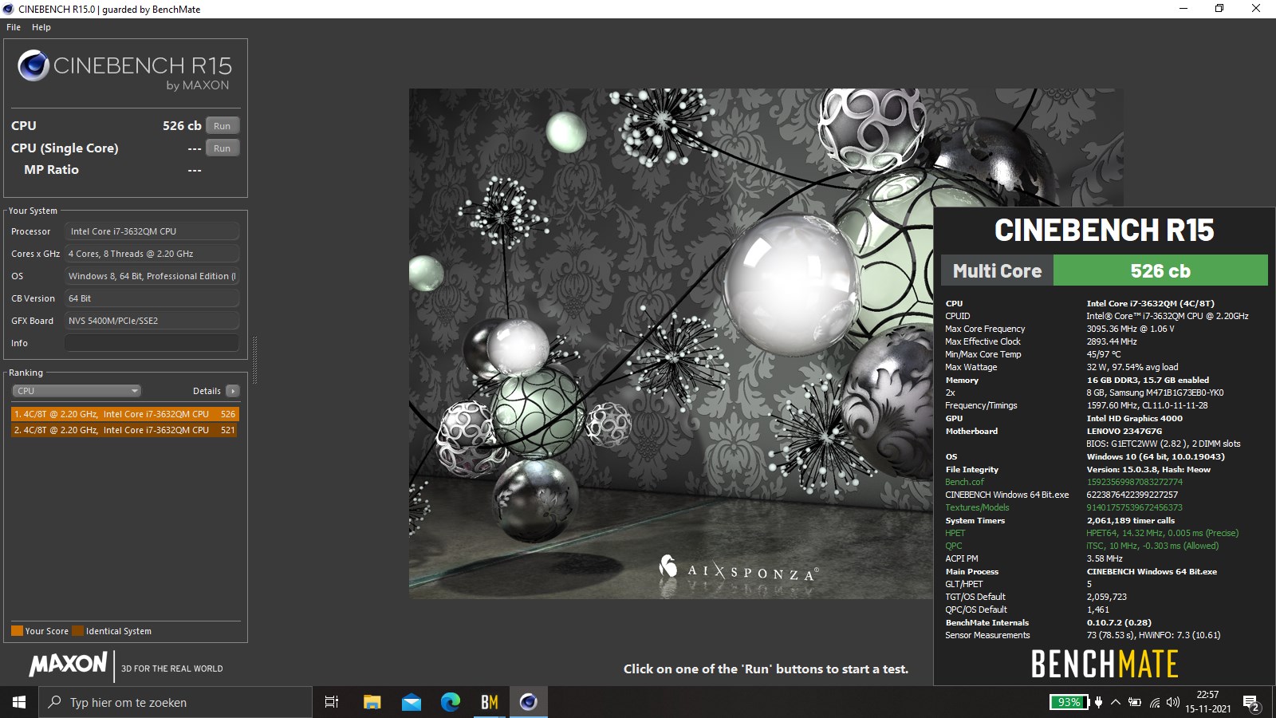Click the battery charging tray icon
Screen dimensions: 1276x718
click(1135, 702)
